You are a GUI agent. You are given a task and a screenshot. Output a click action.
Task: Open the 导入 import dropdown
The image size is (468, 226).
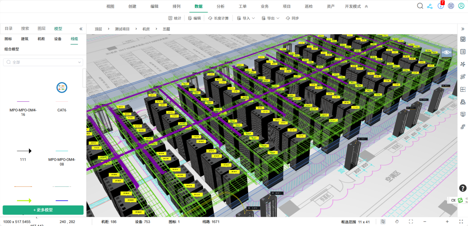pyautogui.click(x=246, y=18)
